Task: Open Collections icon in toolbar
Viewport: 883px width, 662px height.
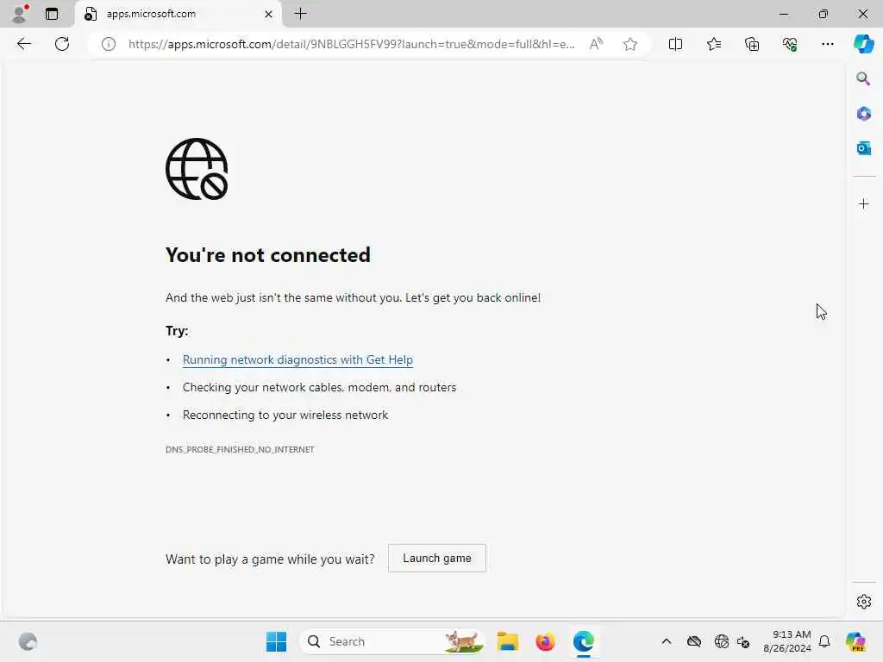Action: pos(752,44)
